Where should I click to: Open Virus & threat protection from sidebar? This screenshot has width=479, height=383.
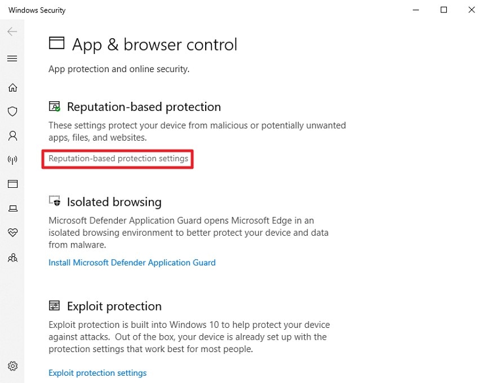click(12, 111)
